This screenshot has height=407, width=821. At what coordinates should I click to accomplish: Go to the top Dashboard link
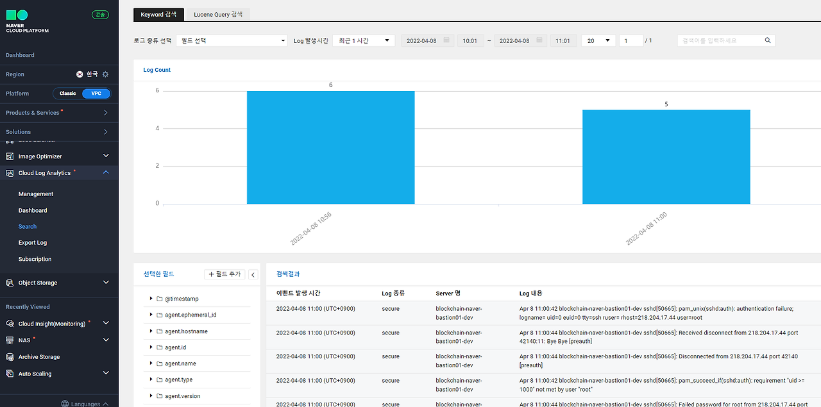20,55
